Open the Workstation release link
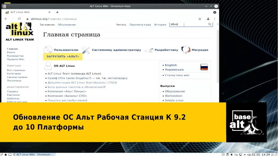Screen dimensions: 278x156 pos(173,96)
